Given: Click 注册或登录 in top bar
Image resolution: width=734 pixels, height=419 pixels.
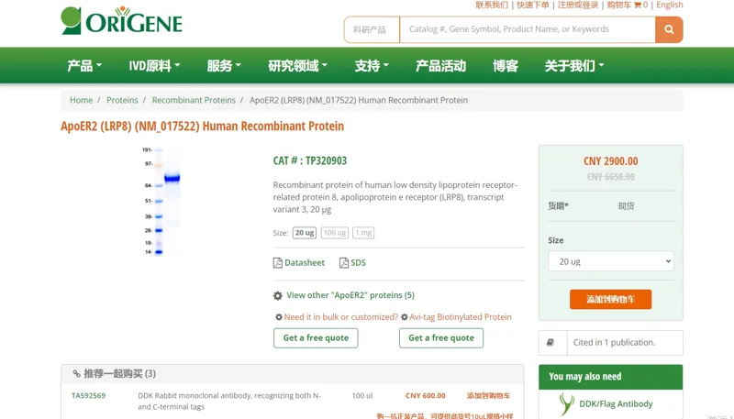Looking at the screenshot, I should pos(578,6).
